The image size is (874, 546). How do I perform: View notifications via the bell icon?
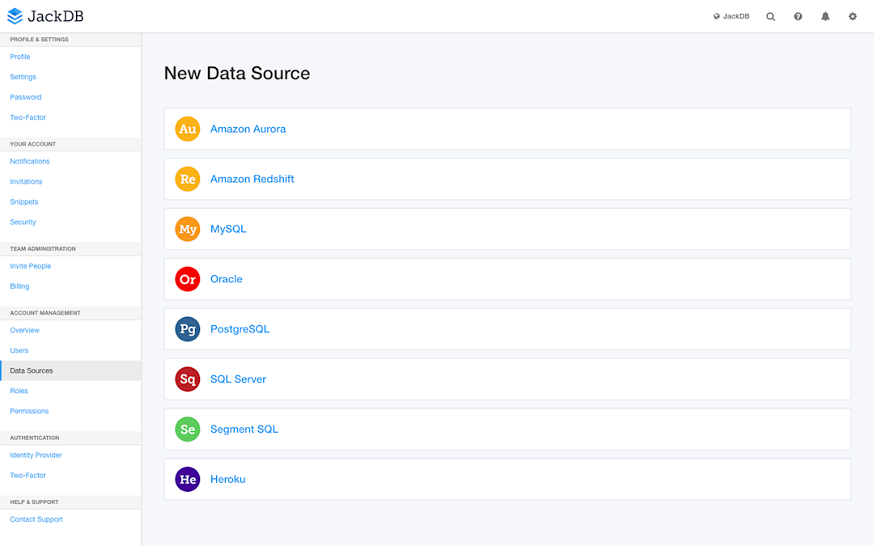(825, 16)
